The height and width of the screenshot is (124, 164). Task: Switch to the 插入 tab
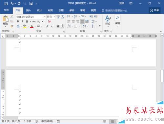coord(29,11)
